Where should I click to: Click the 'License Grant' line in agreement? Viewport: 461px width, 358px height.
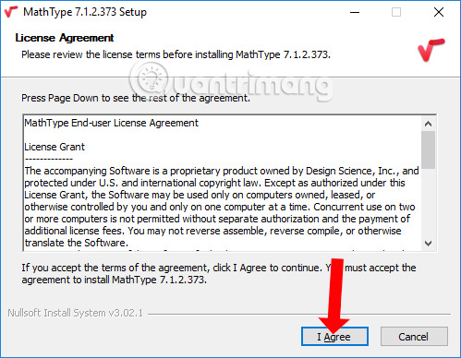coord(55,147)
